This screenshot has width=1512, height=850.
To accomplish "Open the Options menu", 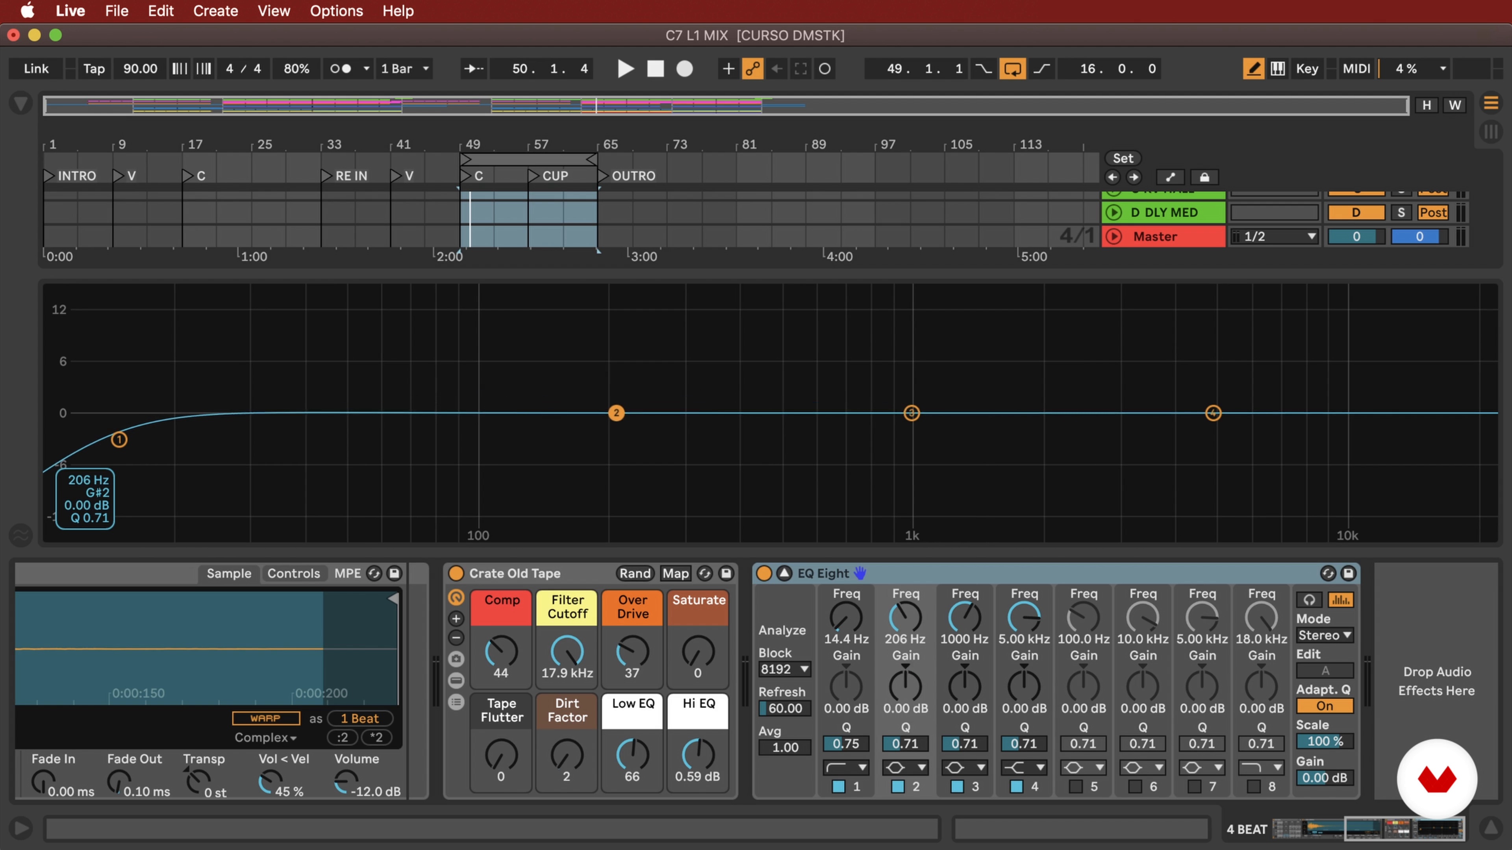I will [x=336, y=11].
